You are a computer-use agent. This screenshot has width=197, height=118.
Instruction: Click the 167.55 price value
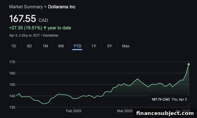click(x=23, y=19)
